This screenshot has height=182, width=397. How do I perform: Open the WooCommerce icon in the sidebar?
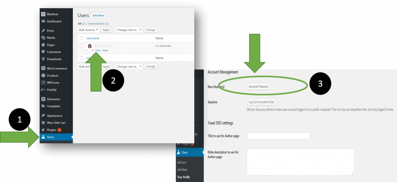tap(43, 68)
